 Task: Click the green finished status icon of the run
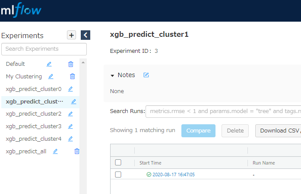click(149, 175)
